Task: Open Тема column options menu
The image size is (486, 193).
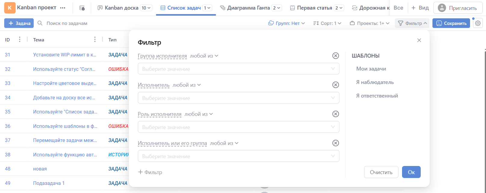Action: pyautogui.click(x=95, y=40)
